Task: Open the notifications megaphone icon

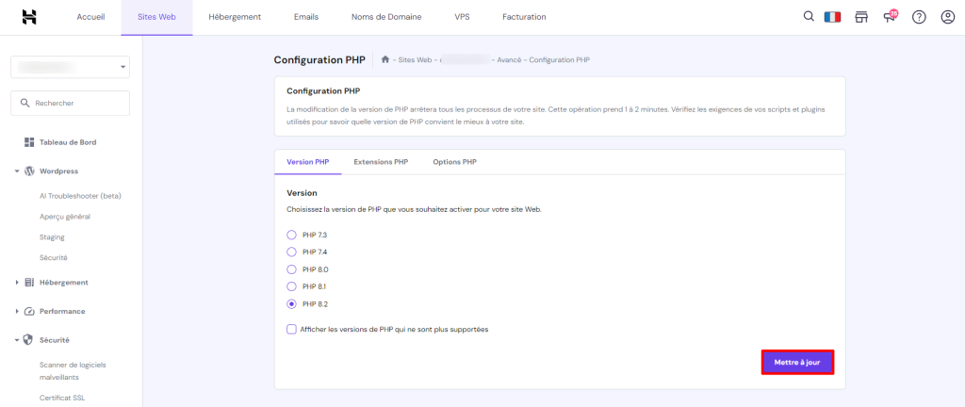Action: [890, 17]
